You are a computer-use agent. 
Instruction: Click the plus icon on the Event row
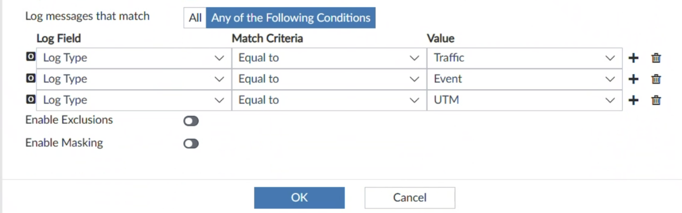pos(634,79)
